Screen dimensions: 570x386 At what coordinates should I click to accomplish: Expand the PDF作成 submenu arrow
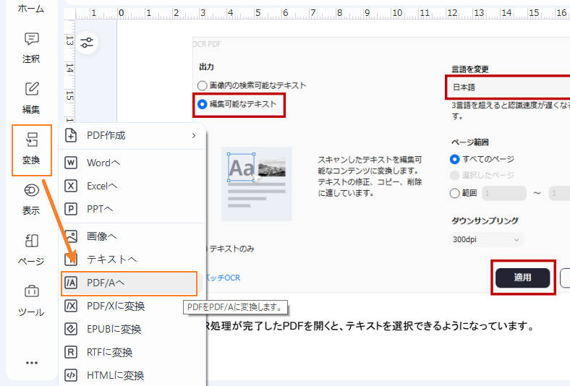tap(194, 135)
